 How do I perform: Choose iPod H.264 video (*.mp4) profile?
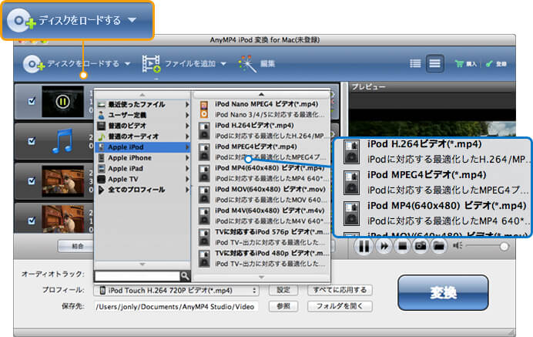[x=262, y=131]
